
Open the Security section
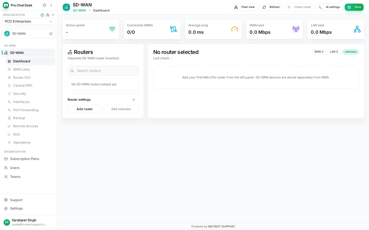click(30, 94)
